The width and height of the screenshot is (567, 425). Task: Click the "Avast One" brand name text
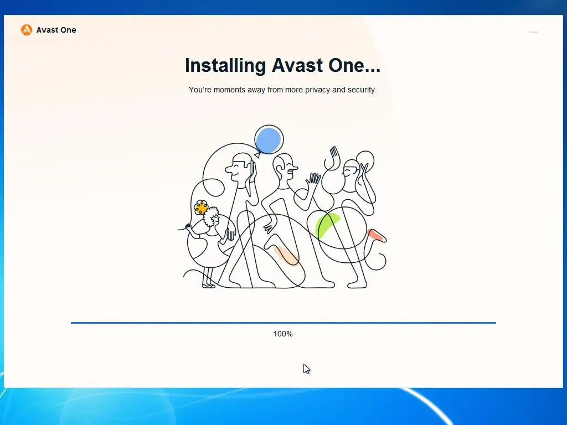(x=56, y=30)
